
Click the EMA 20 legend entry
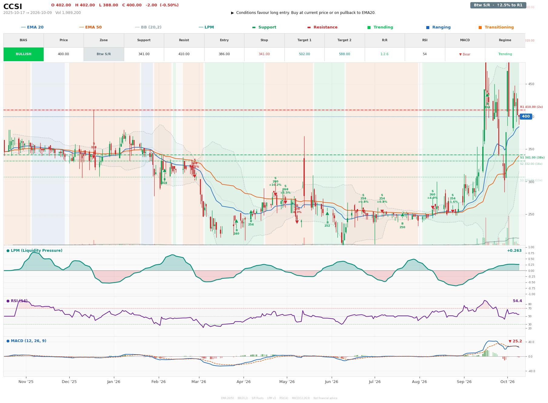[32, 27]
